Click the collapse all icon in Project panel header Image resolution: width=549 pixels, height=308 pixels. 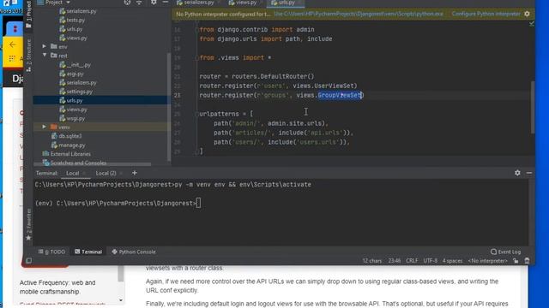(139, 3)
